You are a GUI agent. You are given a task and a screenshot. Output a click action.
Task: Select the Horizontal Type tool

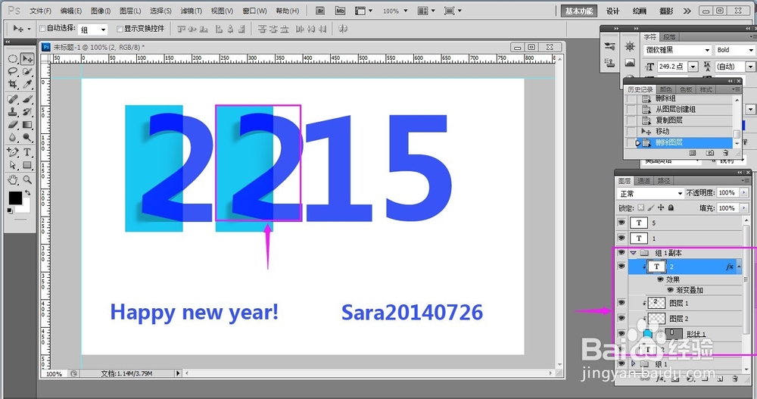click(27, 152)
